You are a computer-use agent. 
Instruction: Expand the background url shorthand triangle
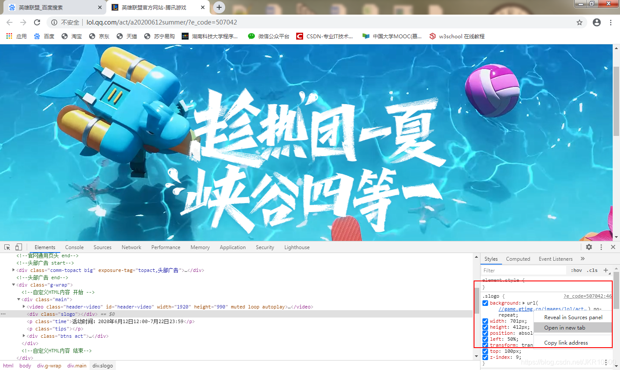(x=524, y=303)
